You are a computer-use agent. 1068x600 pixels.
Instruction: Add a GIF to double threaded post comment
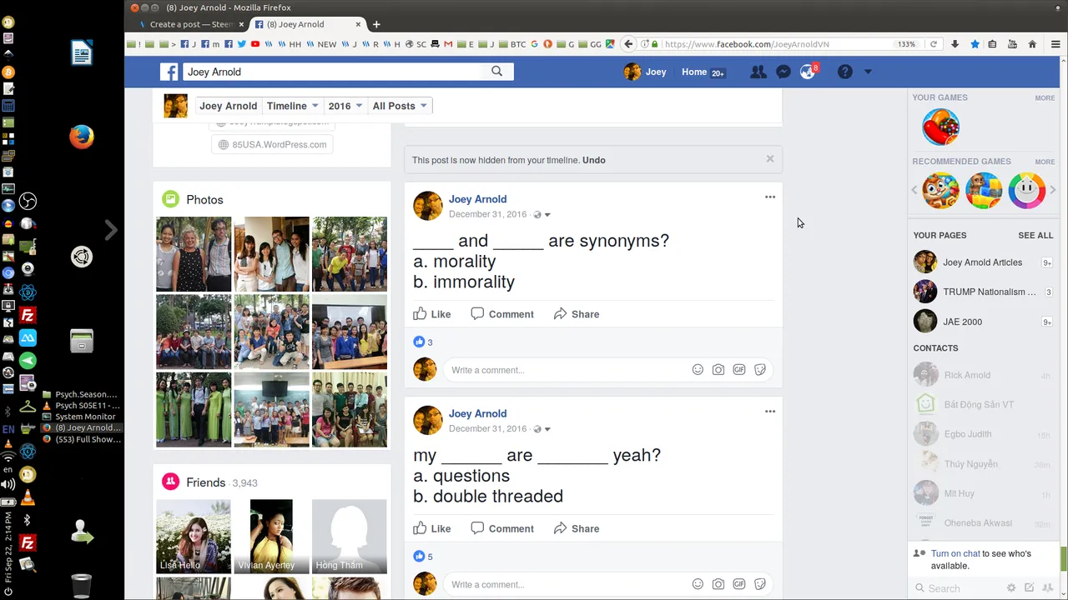(739, 584)
